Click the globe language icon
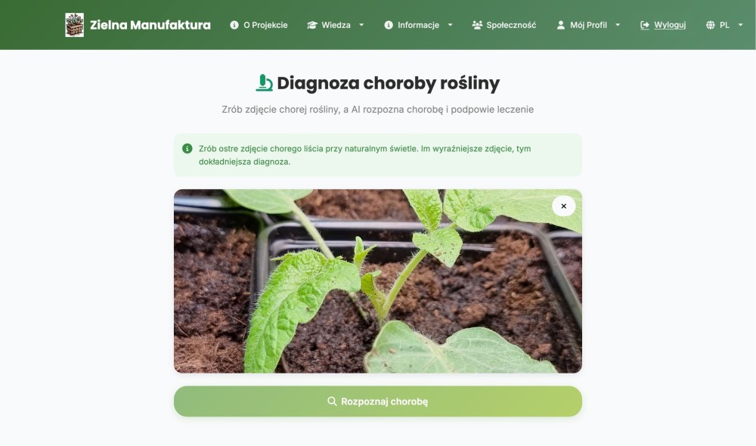 710,25
